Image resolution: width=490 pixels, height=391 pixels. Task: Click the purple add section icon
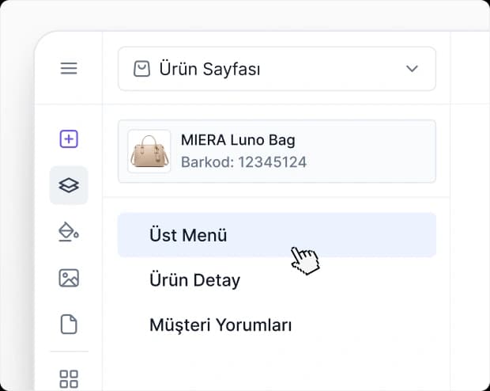pyautogui.click(x=69, y=139)
